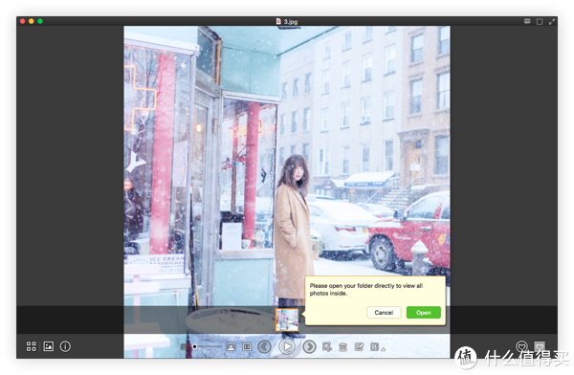Click the feedback speech bubble icon
Screen dimensions: 574x375
pyautogui.click(x=527, y=21)
